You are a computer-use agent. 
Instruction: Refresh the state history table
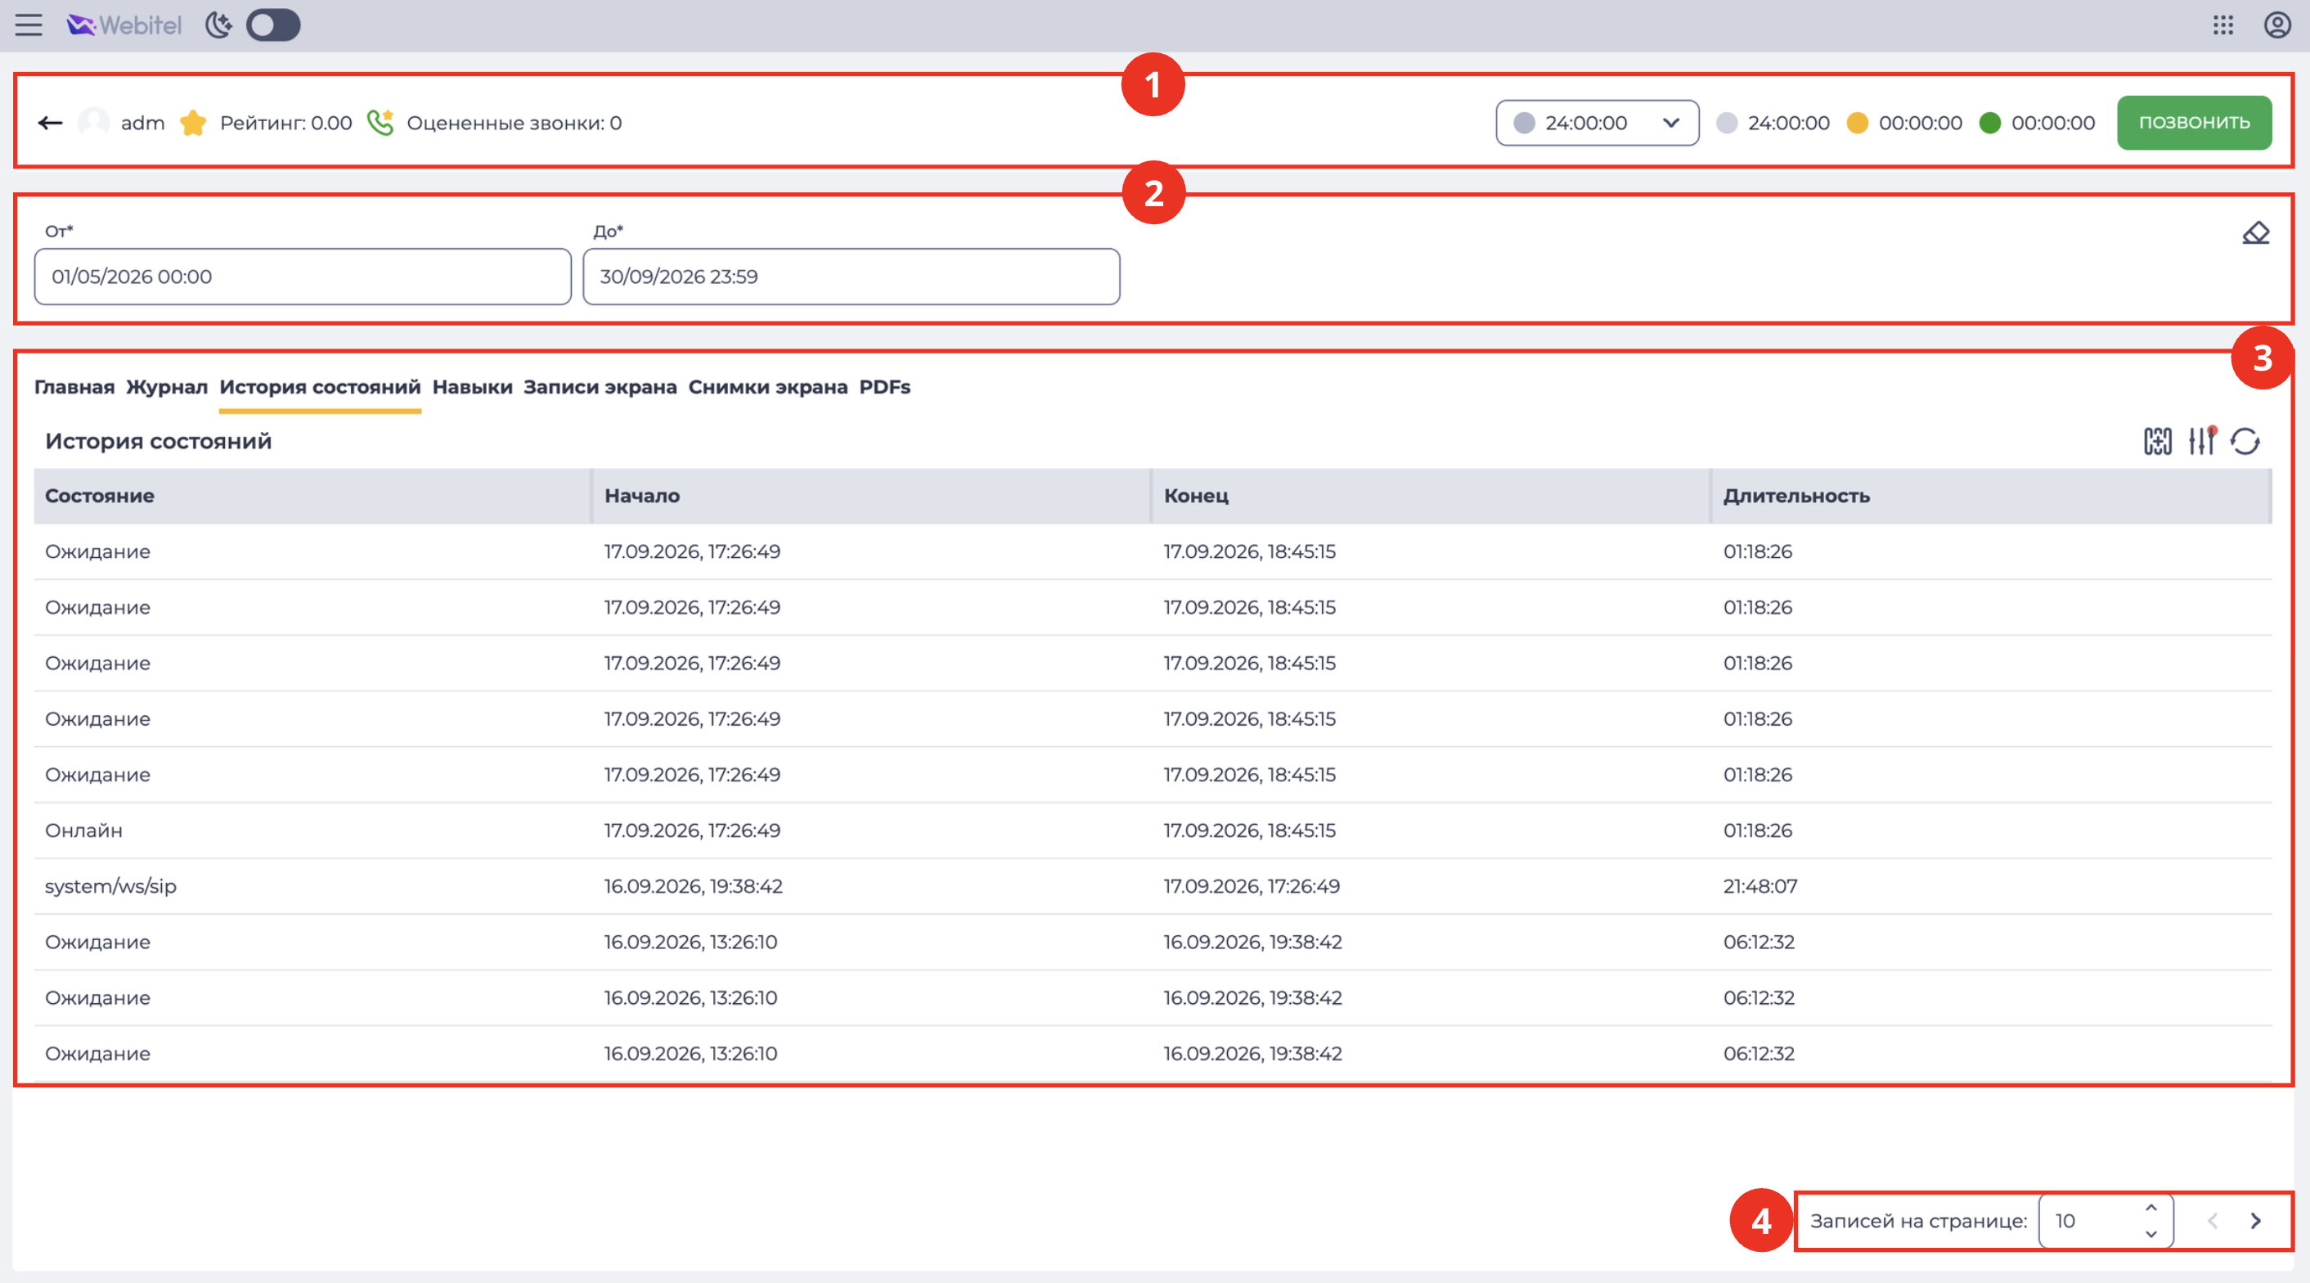[2245, 441]
